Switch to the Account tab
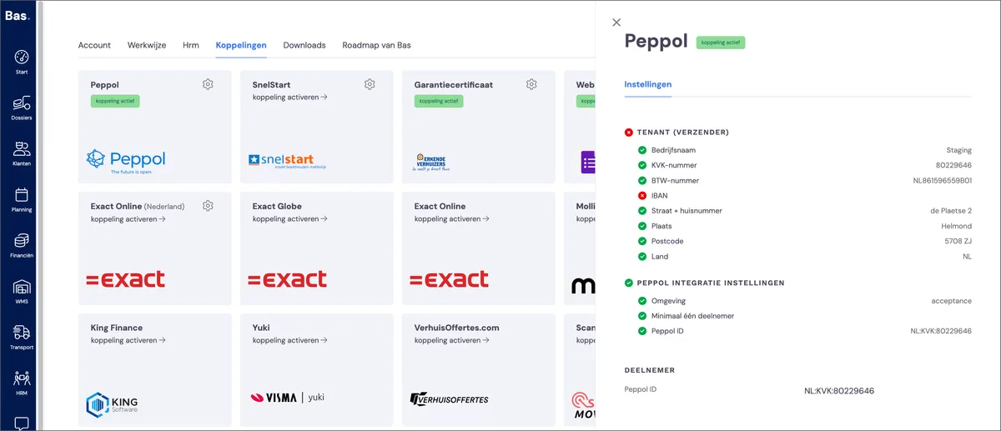The width and height of the screenshot is (1001, 431). (x=94, y=45)
